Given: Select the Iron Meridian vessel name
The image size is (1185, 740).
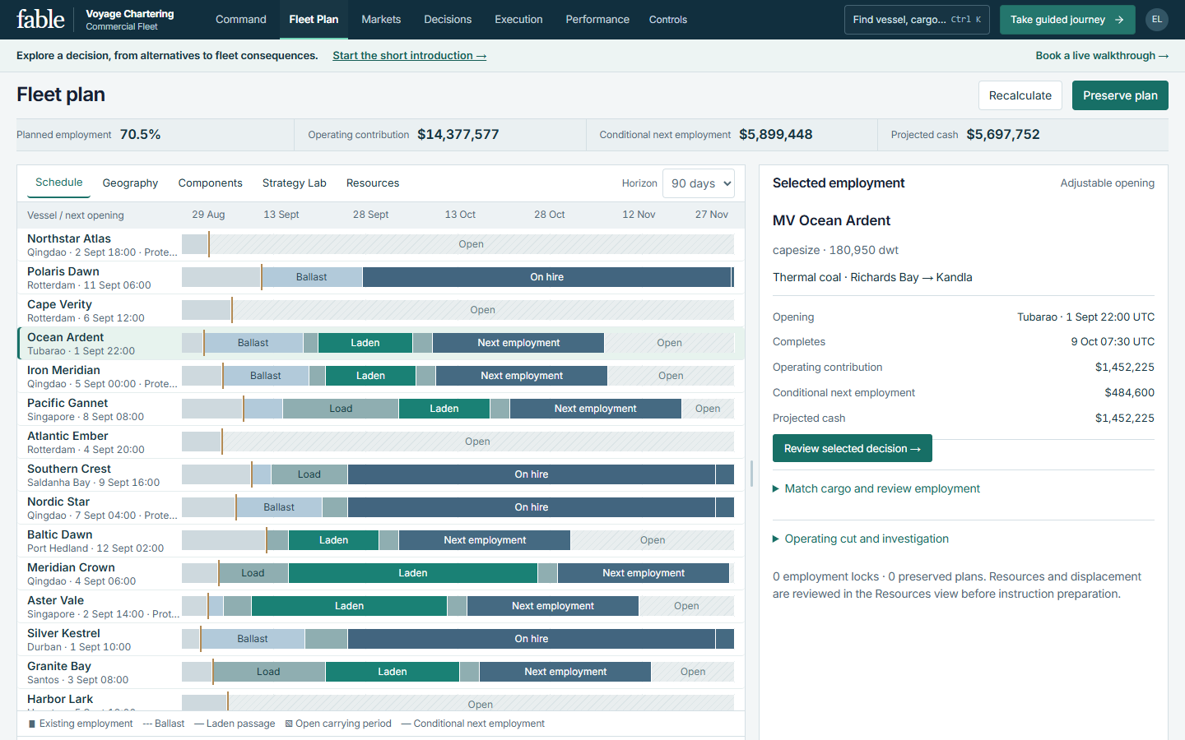Looking at the screenshot, I should point(63,370).
